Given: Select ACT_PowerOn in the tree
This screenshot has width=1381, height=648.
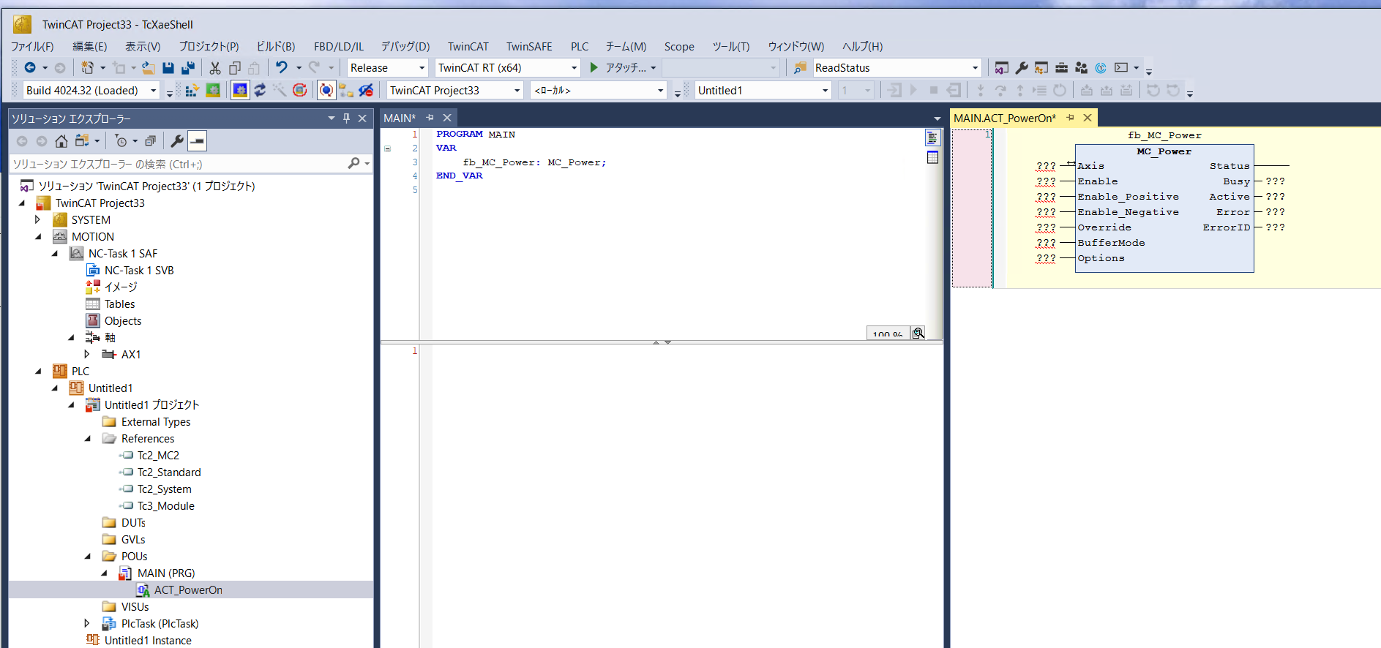Looking at the screenshot, I should [188, 589].
